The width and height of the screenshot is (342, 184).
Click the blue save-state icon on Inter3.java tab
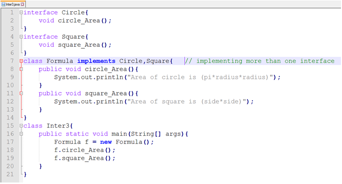click(x=3, y=5)
